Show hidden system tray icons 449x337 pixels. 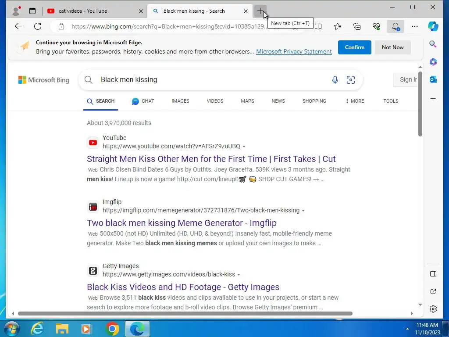click(407, 329)
